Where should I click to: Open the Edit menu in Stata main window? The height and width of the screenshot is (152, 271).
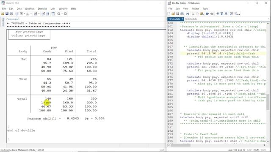tap(11, 8)
